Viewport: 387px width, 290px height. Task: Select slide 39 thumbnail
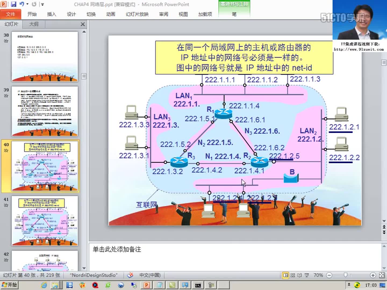[x=45, y=111]
